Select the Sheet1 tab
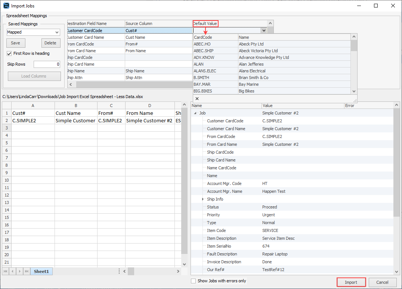The height and width of the screenshot is (289, 402). pyautogui.click(x=41, y=271)
